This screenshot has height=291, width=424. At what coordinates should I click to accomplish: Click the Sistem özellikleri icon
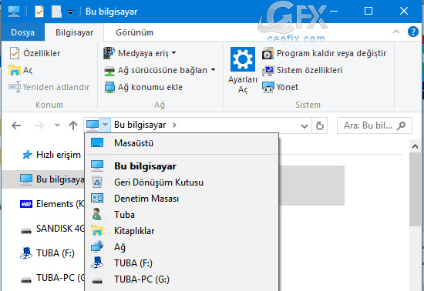click(x=268, y=71)
